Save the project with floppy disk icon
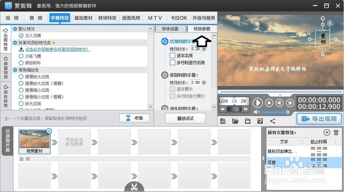Viewport: 344px width, 192px height. [248, 121]
